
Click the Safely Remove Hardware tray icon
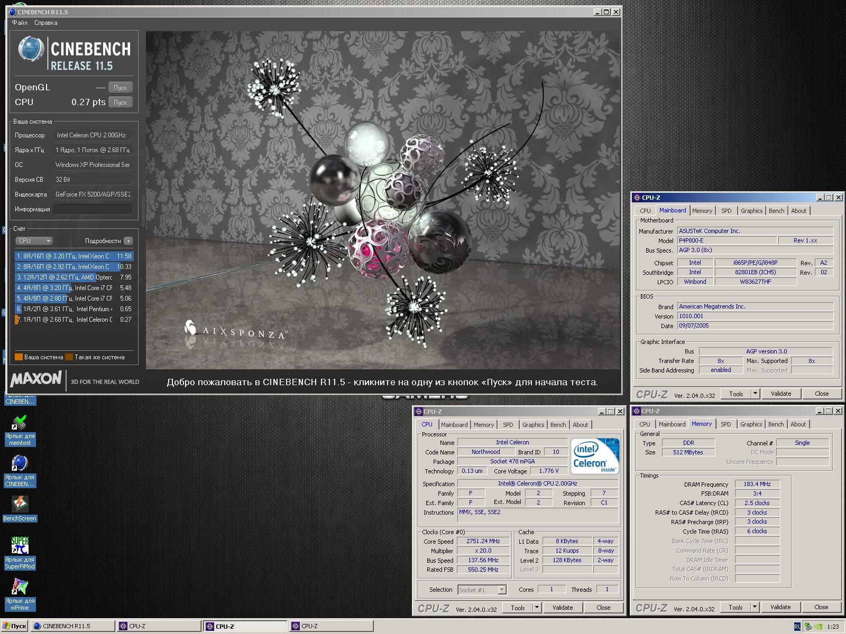coord(807,626)
